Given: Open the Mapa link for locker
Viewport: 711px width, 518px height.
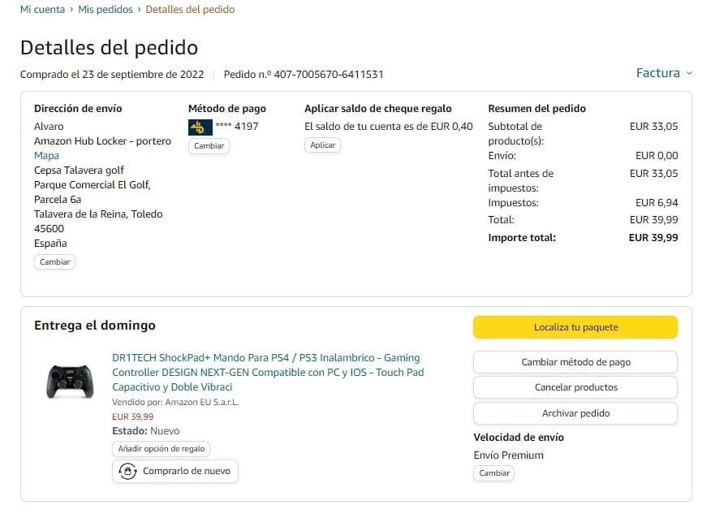Looking at the screenshot, I should [46, 156].
